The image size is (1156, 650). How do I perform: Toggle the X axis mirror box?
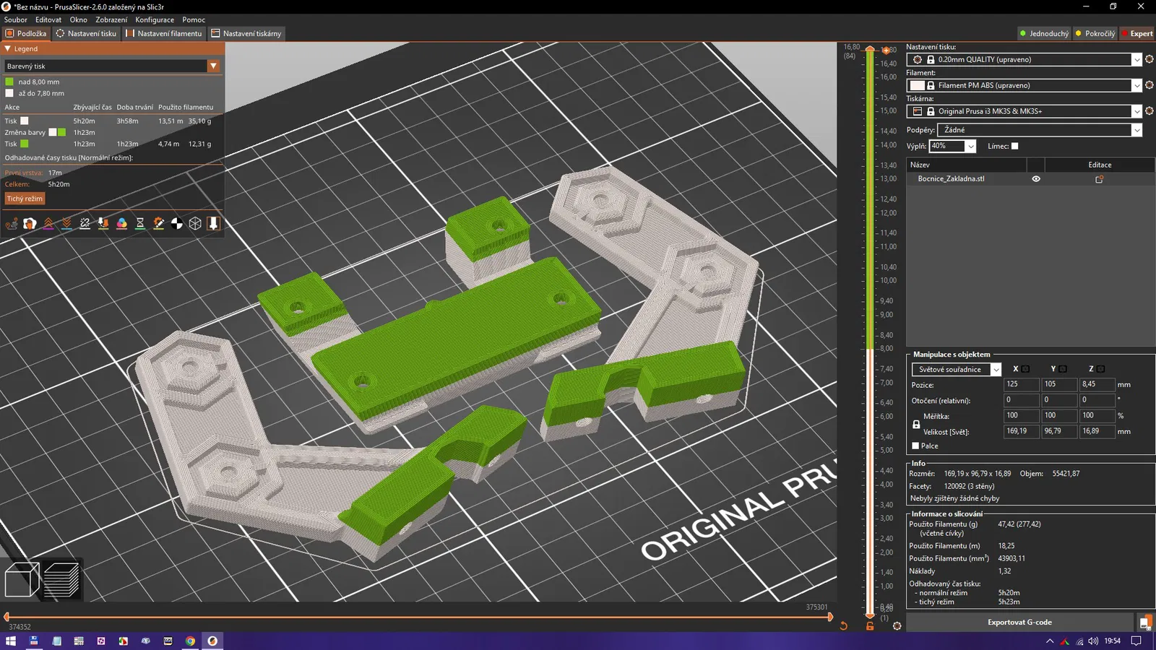click(x=1025, y=368)
